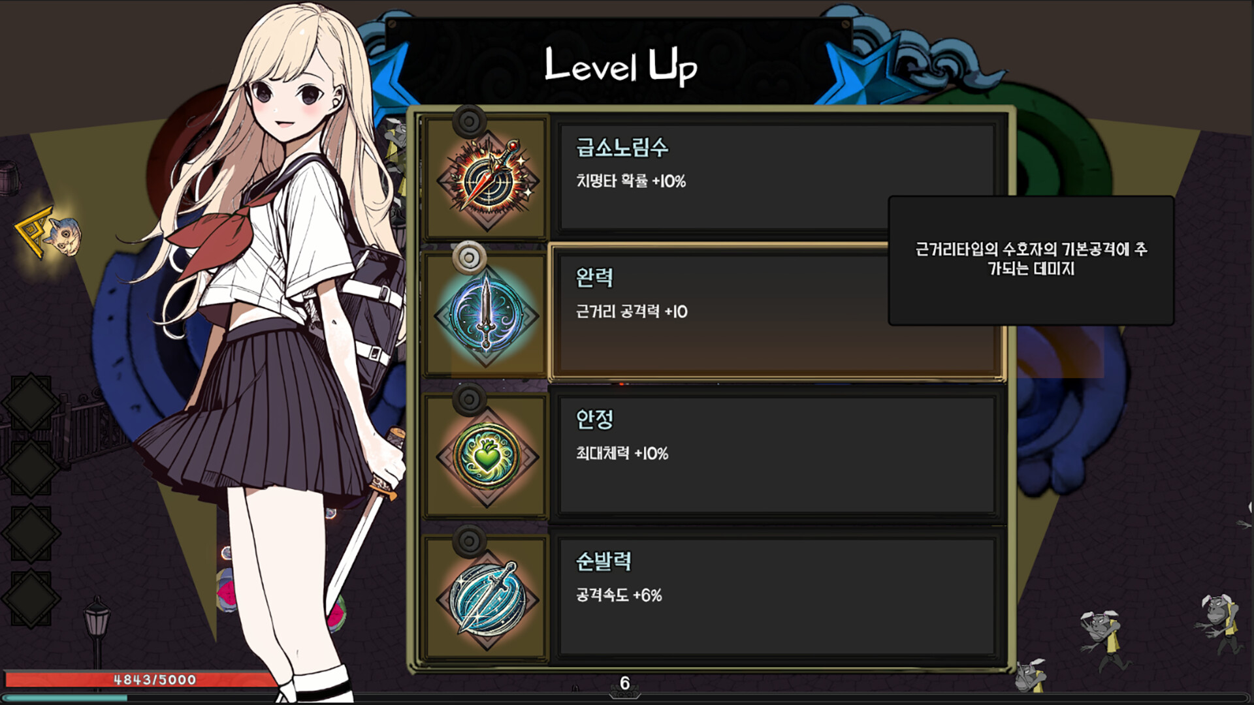1254x705 pixels.
Task: Click the Level Up title banner
Action: [x=620, y=65]
